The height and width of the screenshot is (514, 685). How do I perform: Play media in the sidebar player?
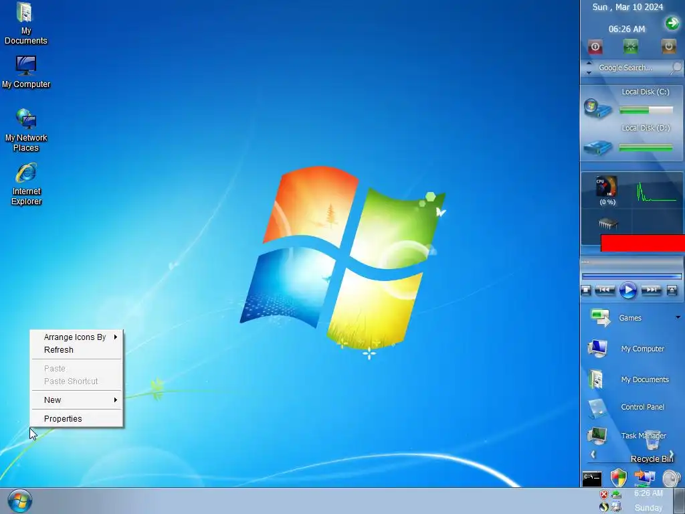[x=627, y=290]
